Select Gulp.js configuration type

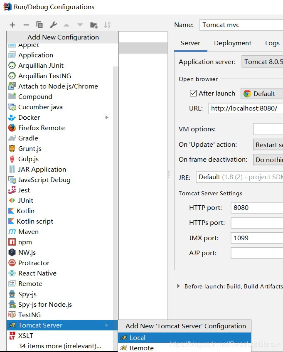click(60, 159)
